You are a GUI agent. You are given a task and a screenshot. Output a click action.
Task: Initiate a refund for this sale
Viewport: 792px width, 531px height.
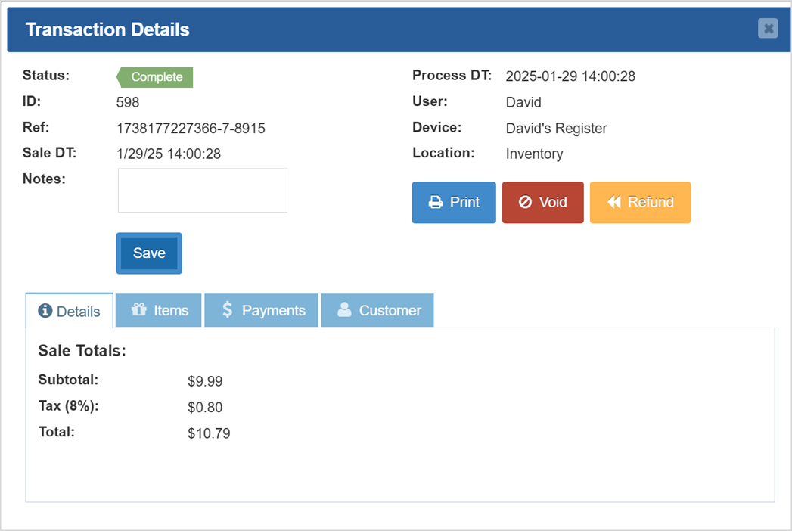640,202
